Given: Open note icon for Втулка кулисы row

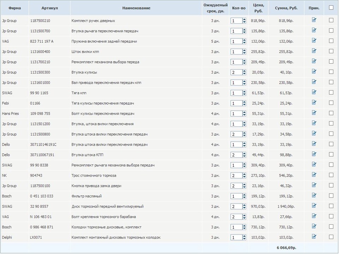Looking at the screenshot, I should tap(314, 72).
